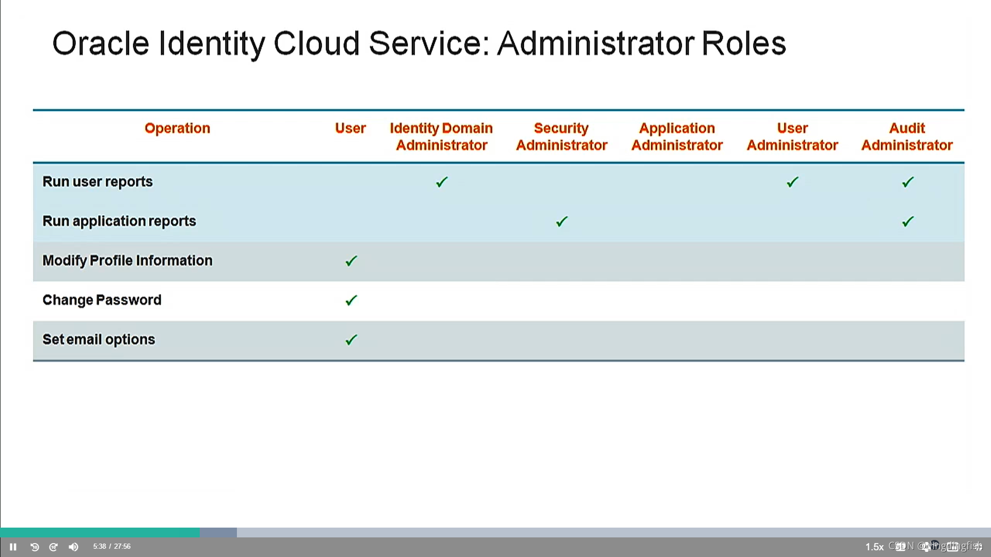Enter fullscreen mode
The image size is (991, 557).
click(x=978, y=547)
